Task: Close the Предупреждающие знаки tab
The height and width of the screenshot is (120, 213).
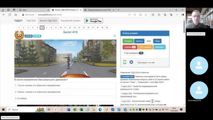Action: 113,10
